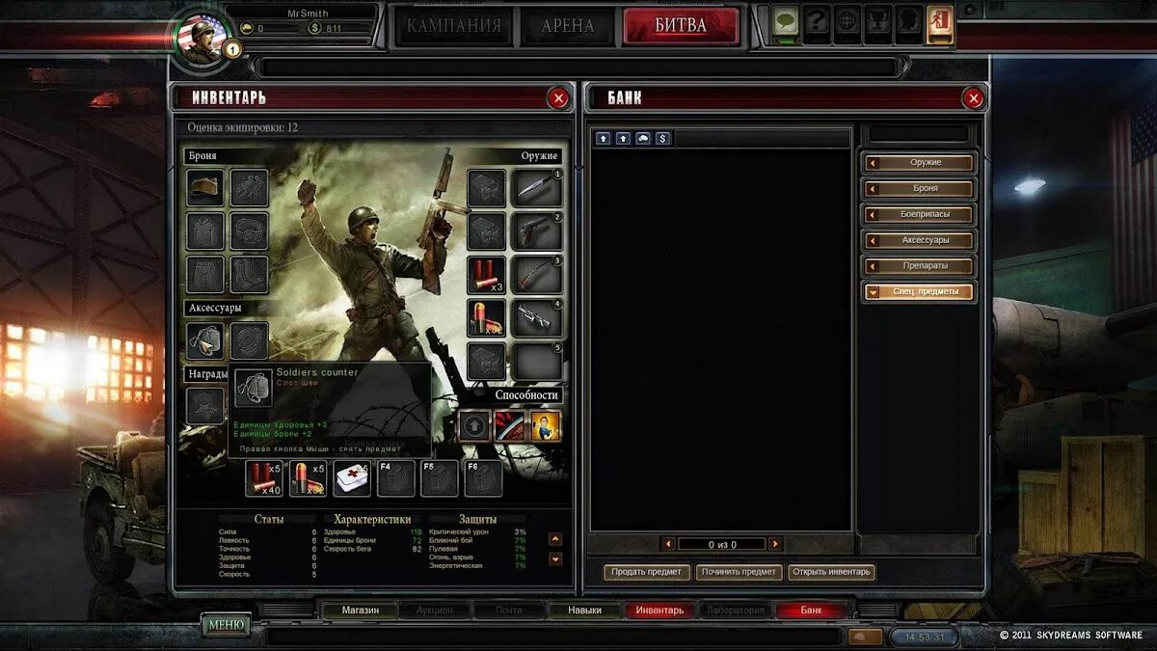
Task: Select the empty ring accessory slot
Action: [250, 340]
